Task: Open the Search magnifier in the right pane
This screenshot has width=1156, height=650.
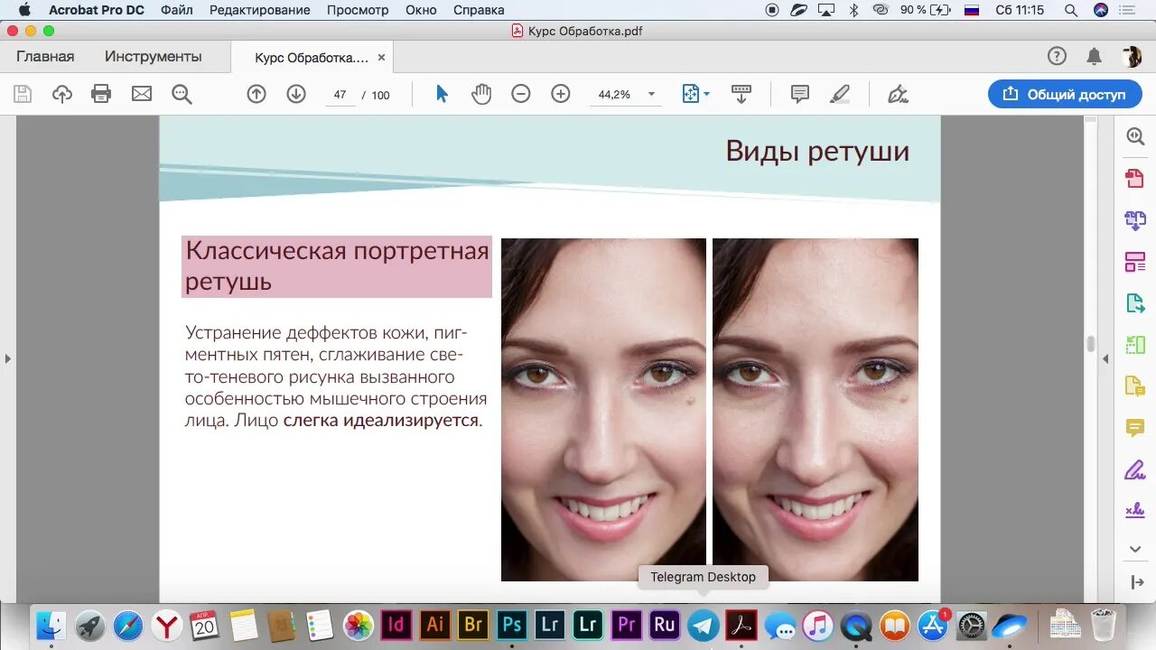Action: (x=1134, y=136)
